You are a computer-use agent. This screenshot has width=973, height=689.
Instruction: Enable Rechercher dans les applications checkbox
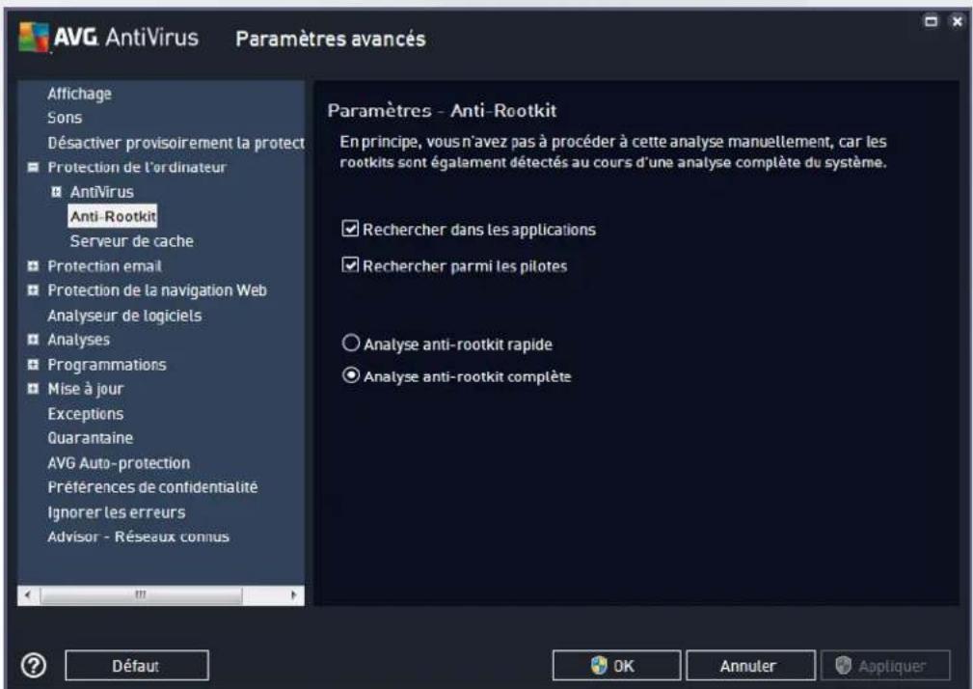coord(350,229)
